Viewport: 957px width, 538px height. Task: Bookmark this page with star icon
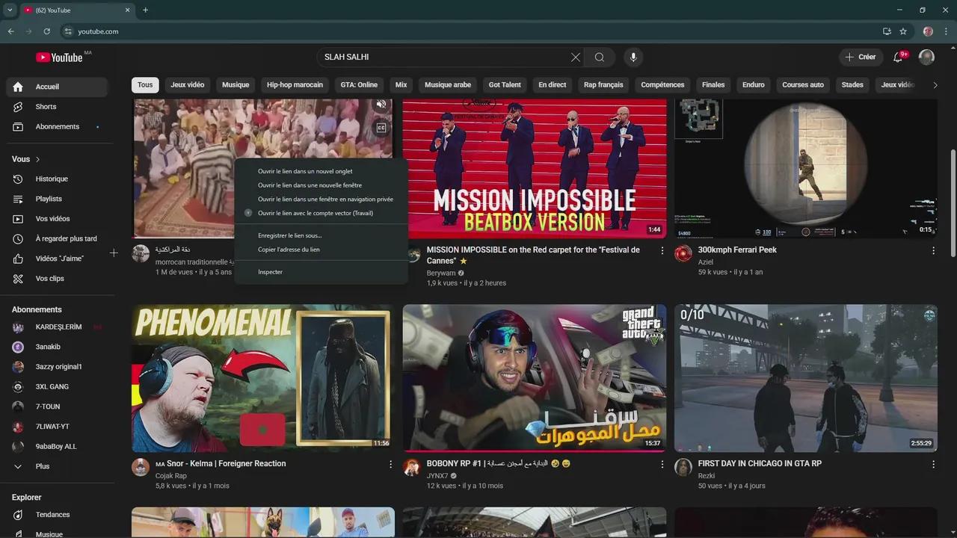click(903, 31)
